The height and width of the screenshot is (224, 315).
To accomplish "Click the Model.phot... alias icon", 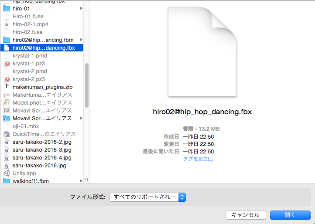I will tap(7, 103).
